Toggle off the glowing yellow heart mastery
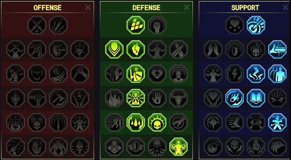 136,49
